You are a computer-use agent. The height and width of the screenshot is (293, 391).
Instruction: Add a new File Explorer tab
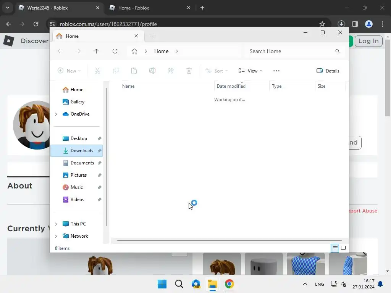coord(153,36)
